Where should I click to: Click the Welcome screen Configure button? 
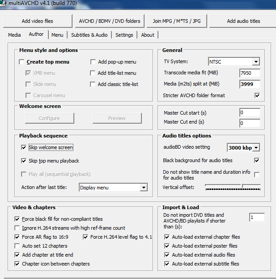pyautogui.click(x=50, y=118)
